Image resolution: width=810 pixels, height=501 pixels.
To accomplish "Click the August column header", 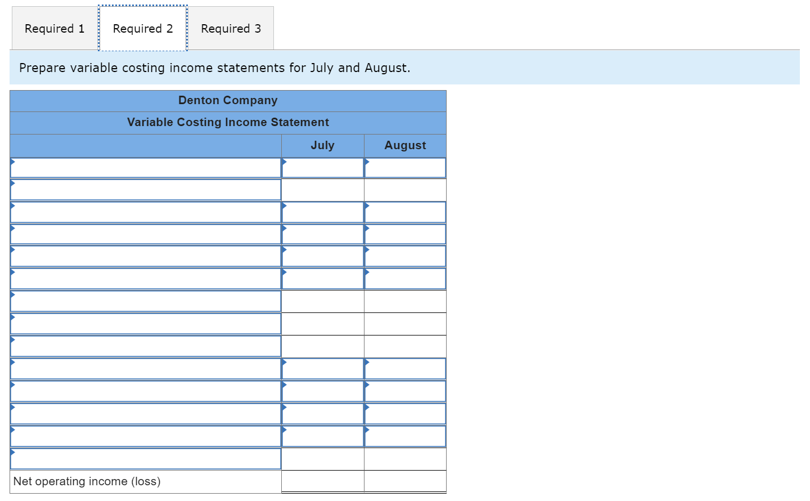I will 405,145.
